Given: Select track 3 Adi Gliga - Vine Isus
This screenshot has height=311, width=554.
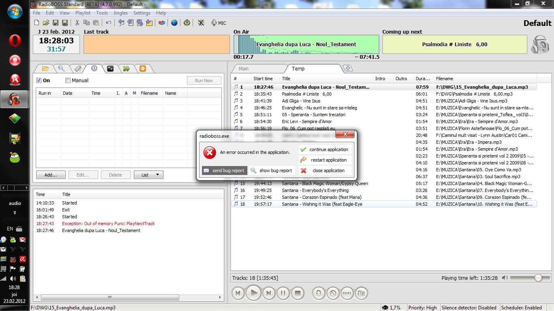Looking at the screenshot, I should (x=384, y=101).
